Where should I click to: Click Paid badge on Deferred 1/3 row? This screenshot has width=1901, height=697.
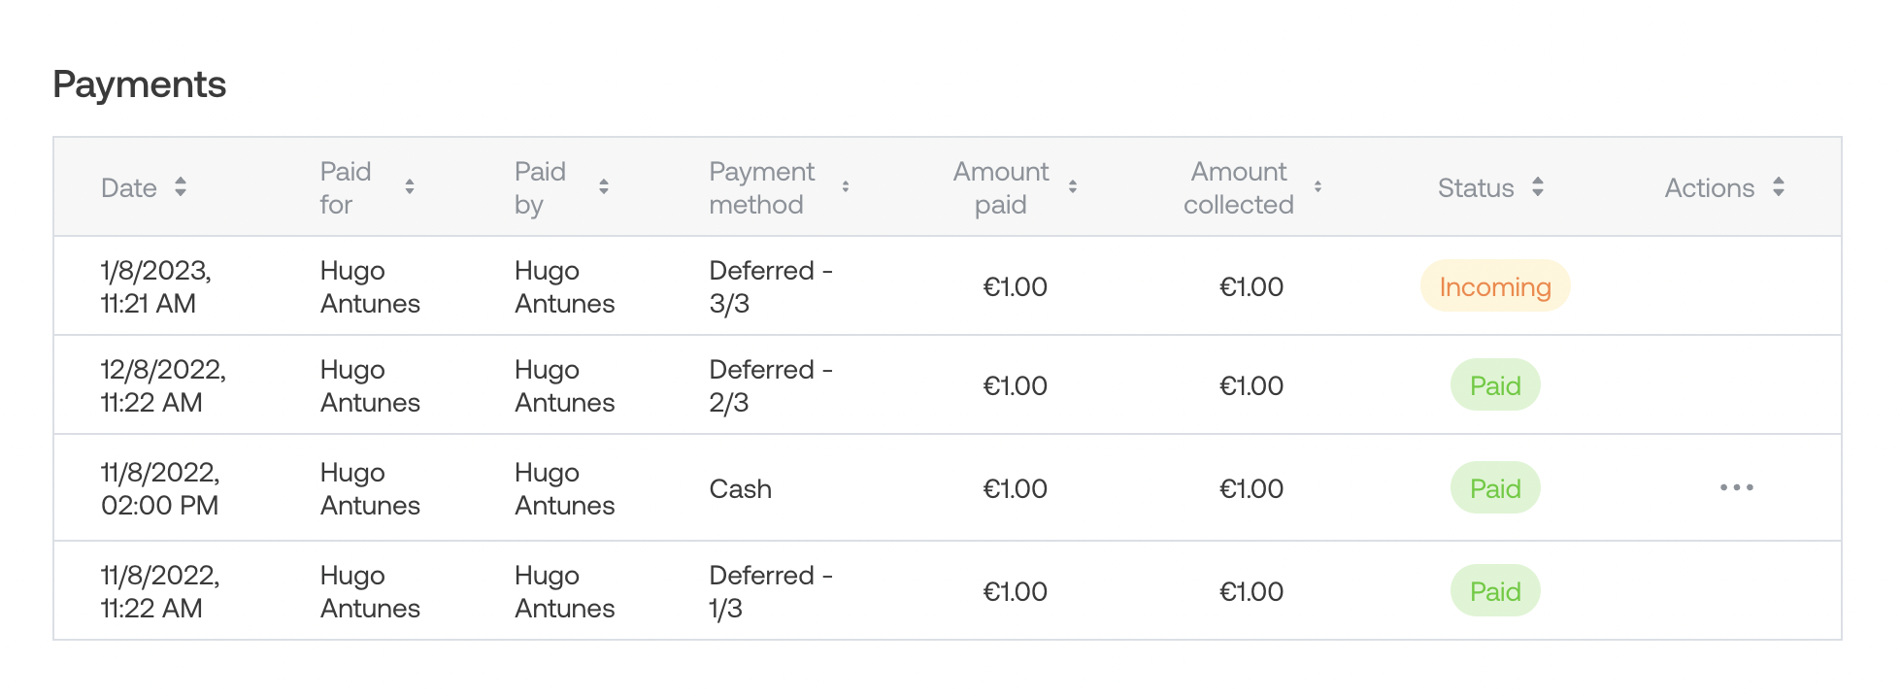pyautogui.click(x=1494, y=591)
